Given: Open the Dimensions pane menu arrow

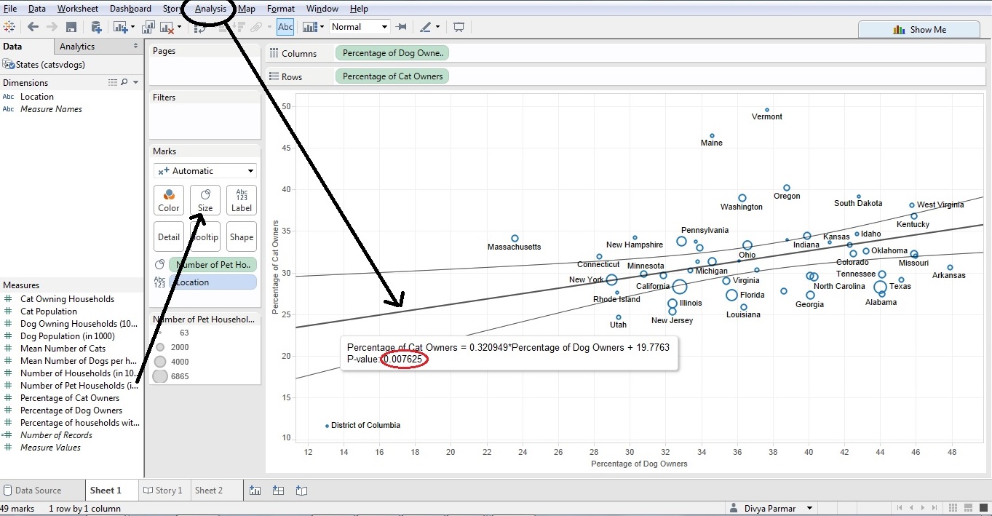Looking at the screenshot, I should [x=136, y=83].
